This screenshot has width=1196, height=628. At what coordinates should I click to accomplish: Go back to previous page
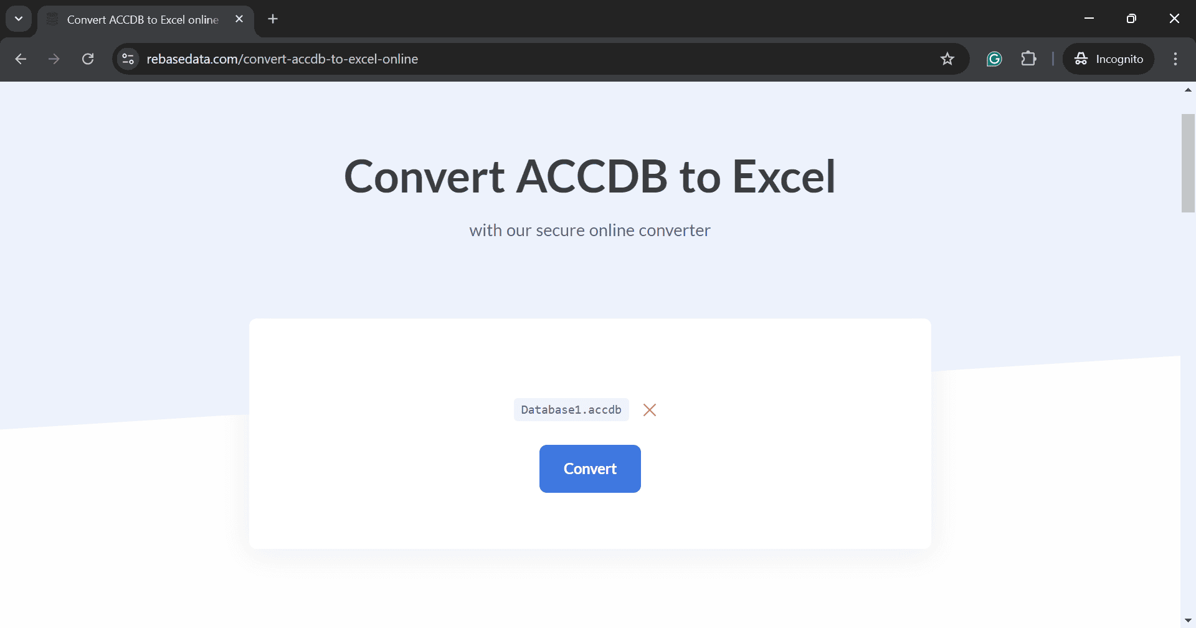[x=21, y=59]
